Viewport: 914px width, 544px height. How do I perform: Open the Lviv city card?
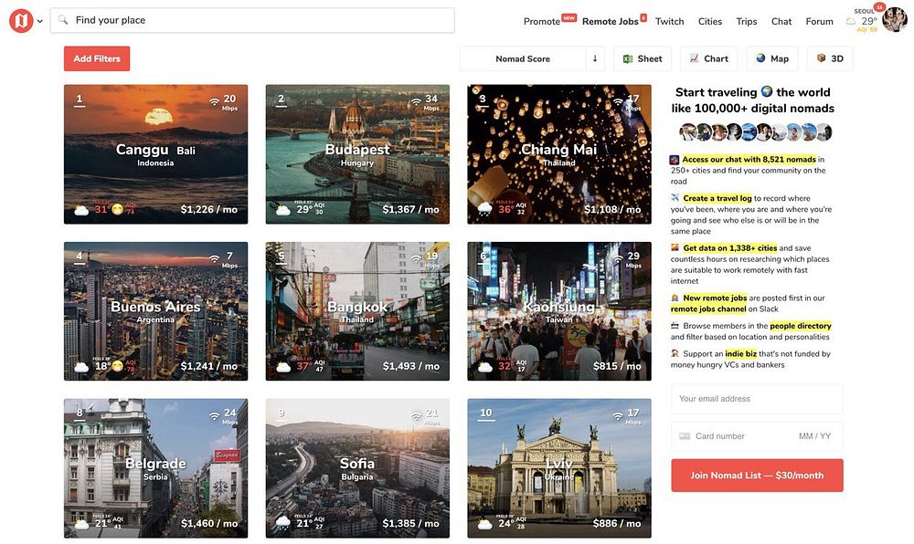click(x=559, y=468)
